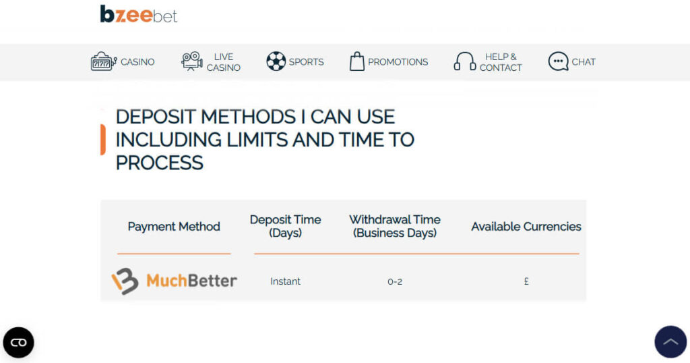The height and width of the screenshot is (363, 690).
Task: Click the scroll-to-top arrow button
Action: [x=670, y=342]
